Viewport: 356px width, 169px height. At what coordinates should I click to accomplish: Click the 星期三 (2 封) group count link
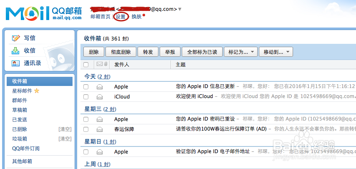[110, 109]
